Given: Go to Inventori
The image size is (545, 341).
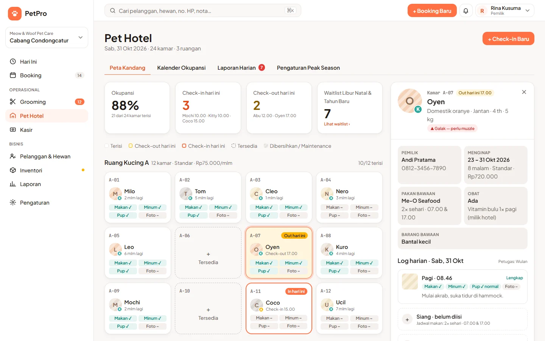Looking at the screenshot, I should coord(47,170).
